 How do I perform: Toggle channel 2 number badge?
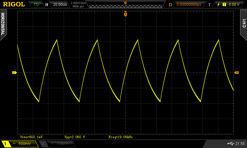pyautogui.click(x=43, y=144)
